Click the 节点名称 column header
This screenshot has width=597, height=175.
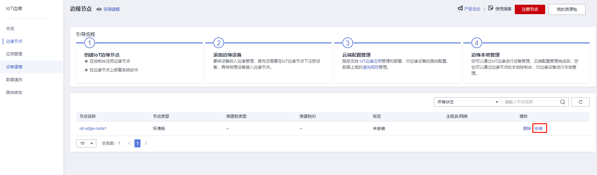88,116
